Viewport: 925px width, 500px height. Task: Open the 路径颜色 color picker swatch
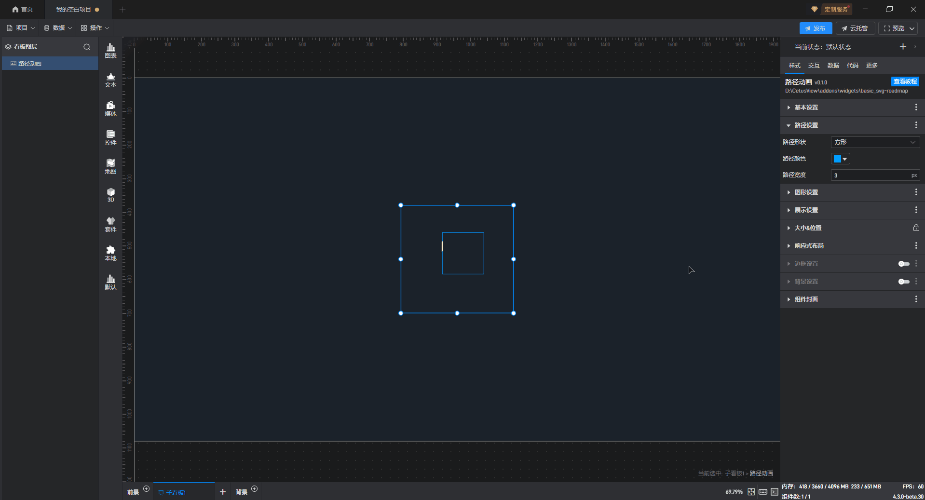pyautogui.click(x=840, y=159)
